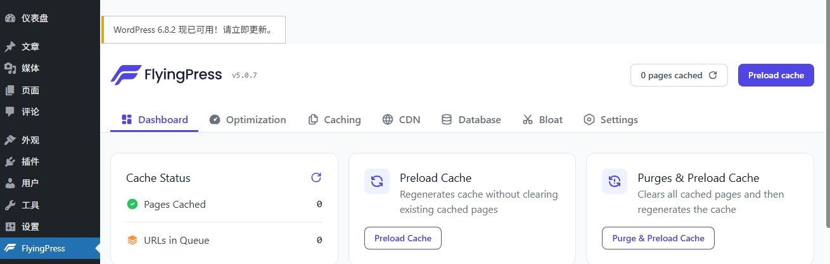Click the green Pages Cached checkmark icon
Image resolution: width=830 pixels, height=264 pixels.
(x=132, y=204)
